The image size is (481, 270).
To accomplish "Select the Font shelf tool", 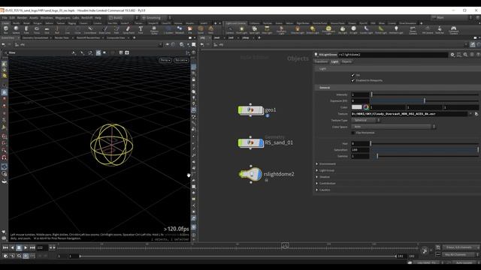I will (141, 30).
